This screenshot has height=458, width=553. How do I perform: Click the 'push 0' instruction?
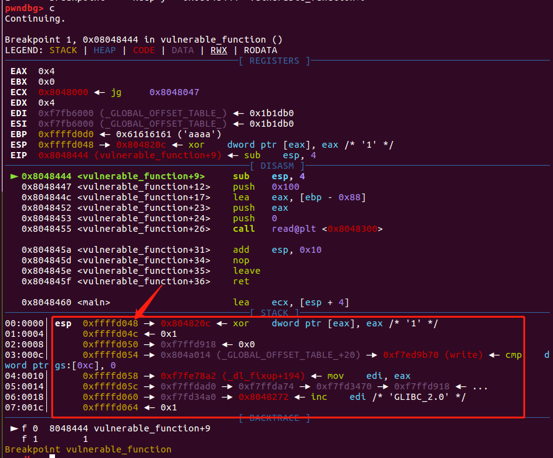coord(255,218)
